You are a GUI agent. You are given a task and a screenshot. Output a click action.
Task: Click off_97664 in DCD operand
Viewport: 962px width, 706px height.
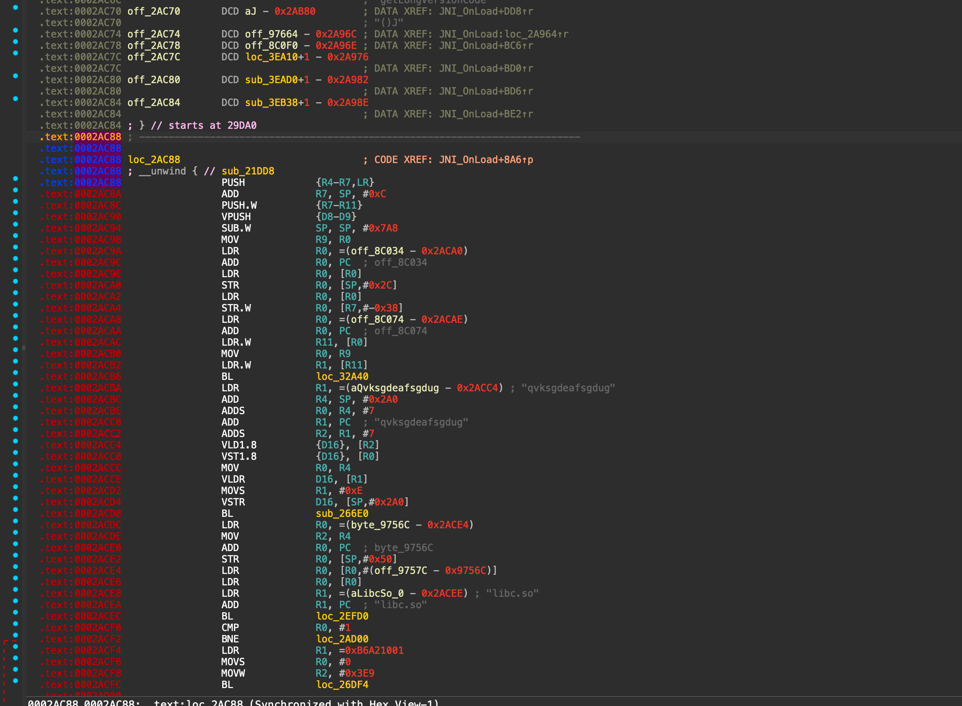[271, 34]
